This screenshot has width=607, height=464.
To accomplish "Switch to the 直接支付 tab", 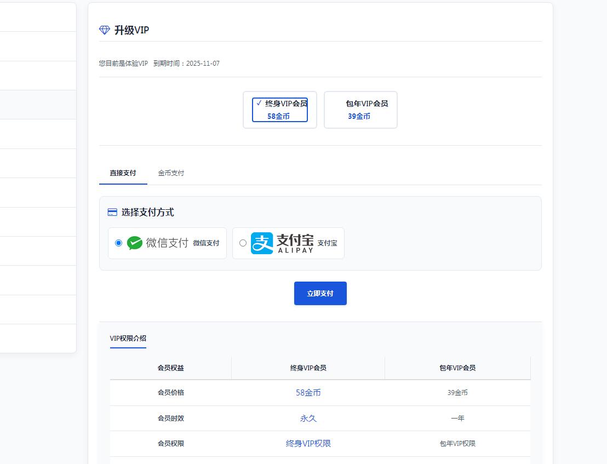I will pyautogui.click(x=123, y=173).
